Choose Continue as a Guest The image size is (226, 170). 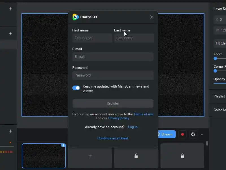point(113,138)
